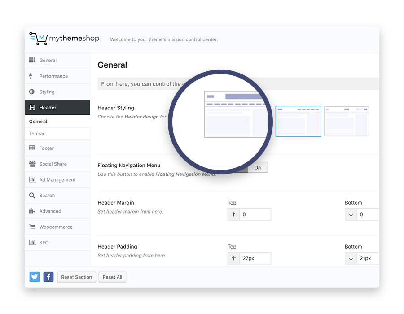404x314 pixels.
Task: Click the Header Margin Top up-arrow icon
Action: click(234, 214)
